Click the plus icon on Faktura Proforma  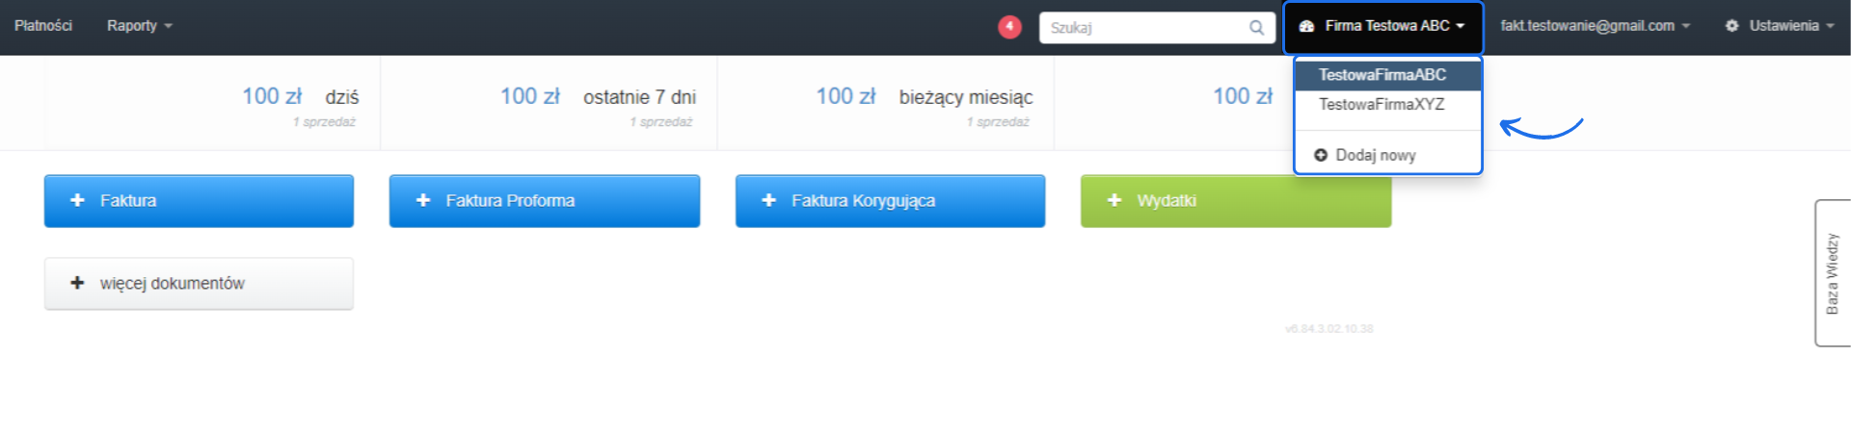point(423,200)
